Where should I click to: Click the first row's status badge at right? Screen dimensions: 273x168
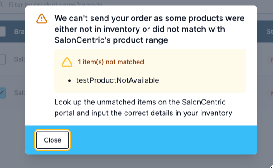coord(270,60)
